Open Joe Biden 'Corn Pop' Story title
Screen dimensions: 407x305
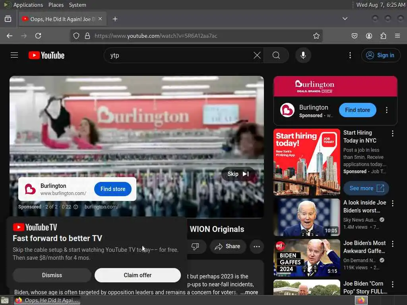[365, 288]
